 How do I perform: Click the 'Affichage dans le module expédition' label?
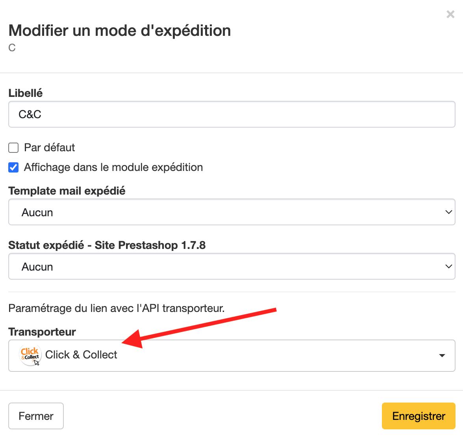113,167
